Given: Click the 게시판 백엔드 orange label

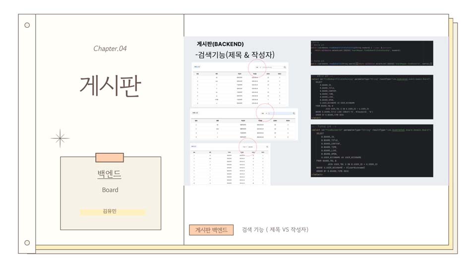Looking at the screenshot, I should pos(211,230).
